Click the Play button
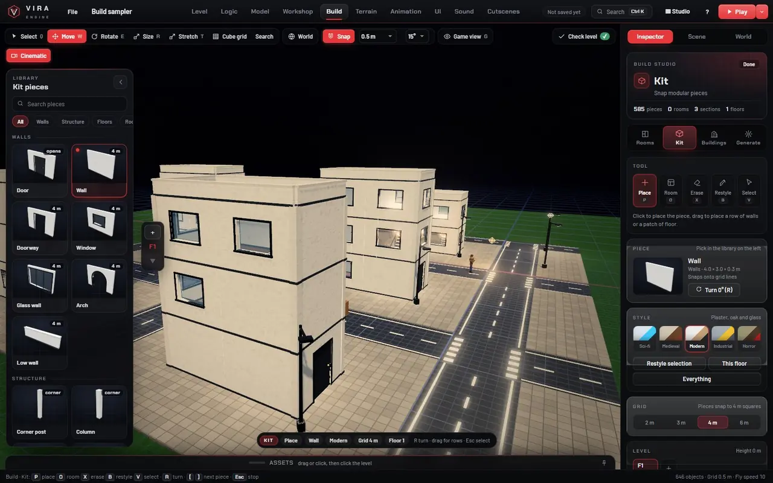Screen dimensions: 773x483 737,11
